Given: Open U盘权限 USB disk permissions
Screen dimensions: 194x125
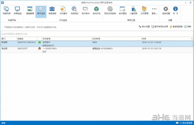Looking at the screenshot, I should pyautogui.click(x=134, y=11).
